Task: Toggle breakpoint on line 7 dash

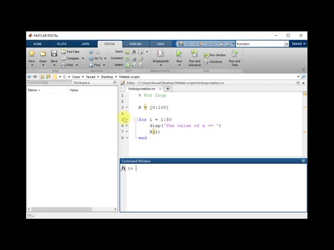Action: click(x=127, y=132)
